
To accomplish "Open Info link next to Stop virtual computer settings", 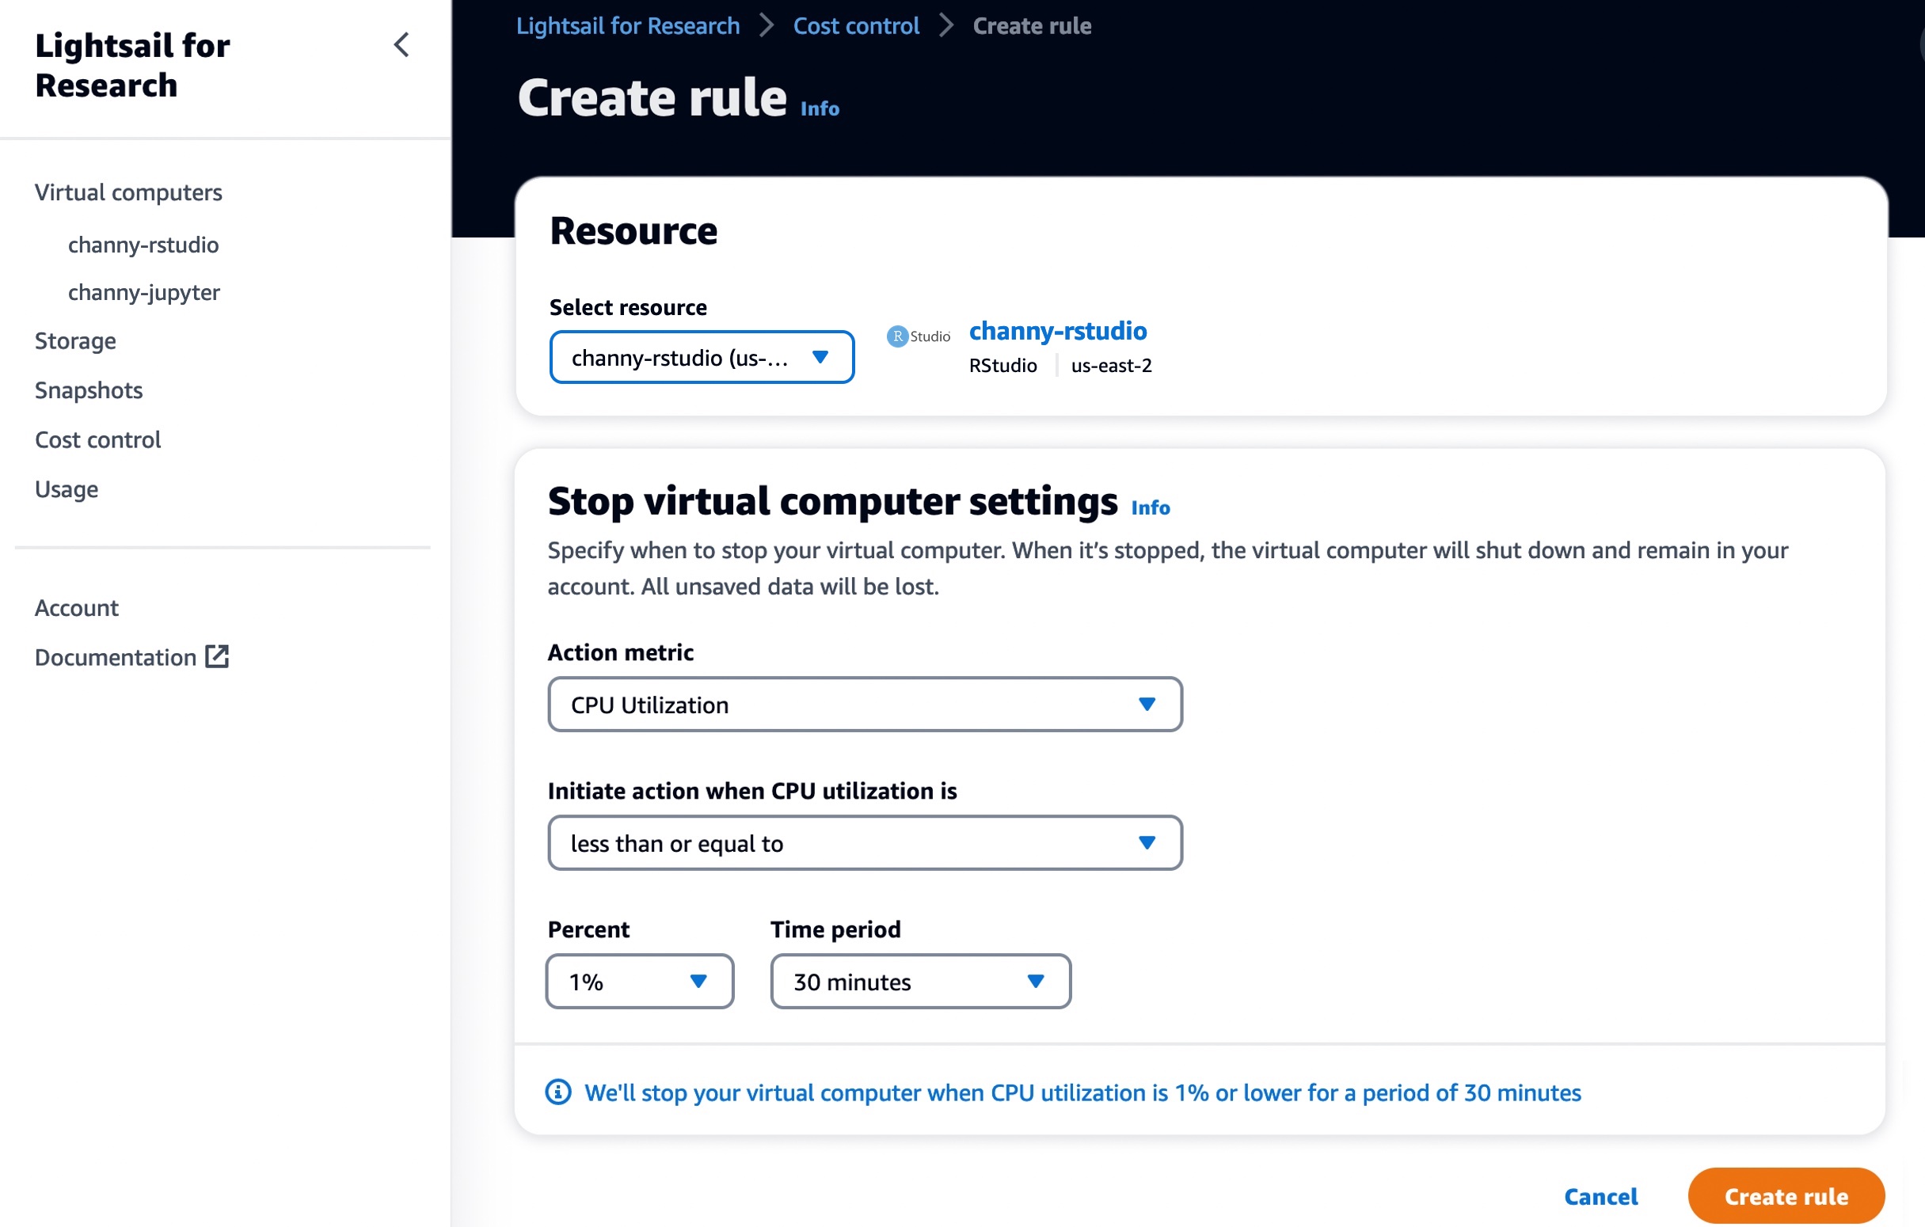I will point(1150,507).
